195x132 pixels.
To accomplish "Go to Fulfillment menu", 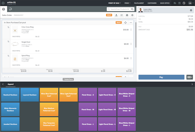I will point(139,3).
